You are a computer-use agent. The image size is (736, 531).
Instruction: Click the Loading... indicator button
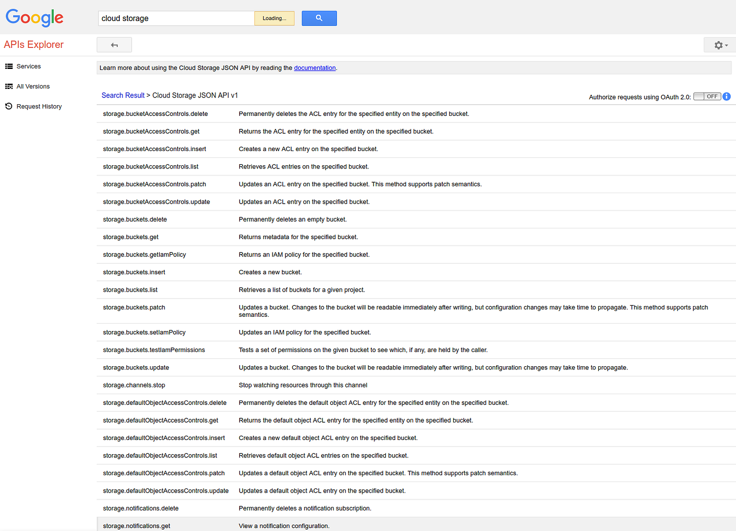coord(274,18)
